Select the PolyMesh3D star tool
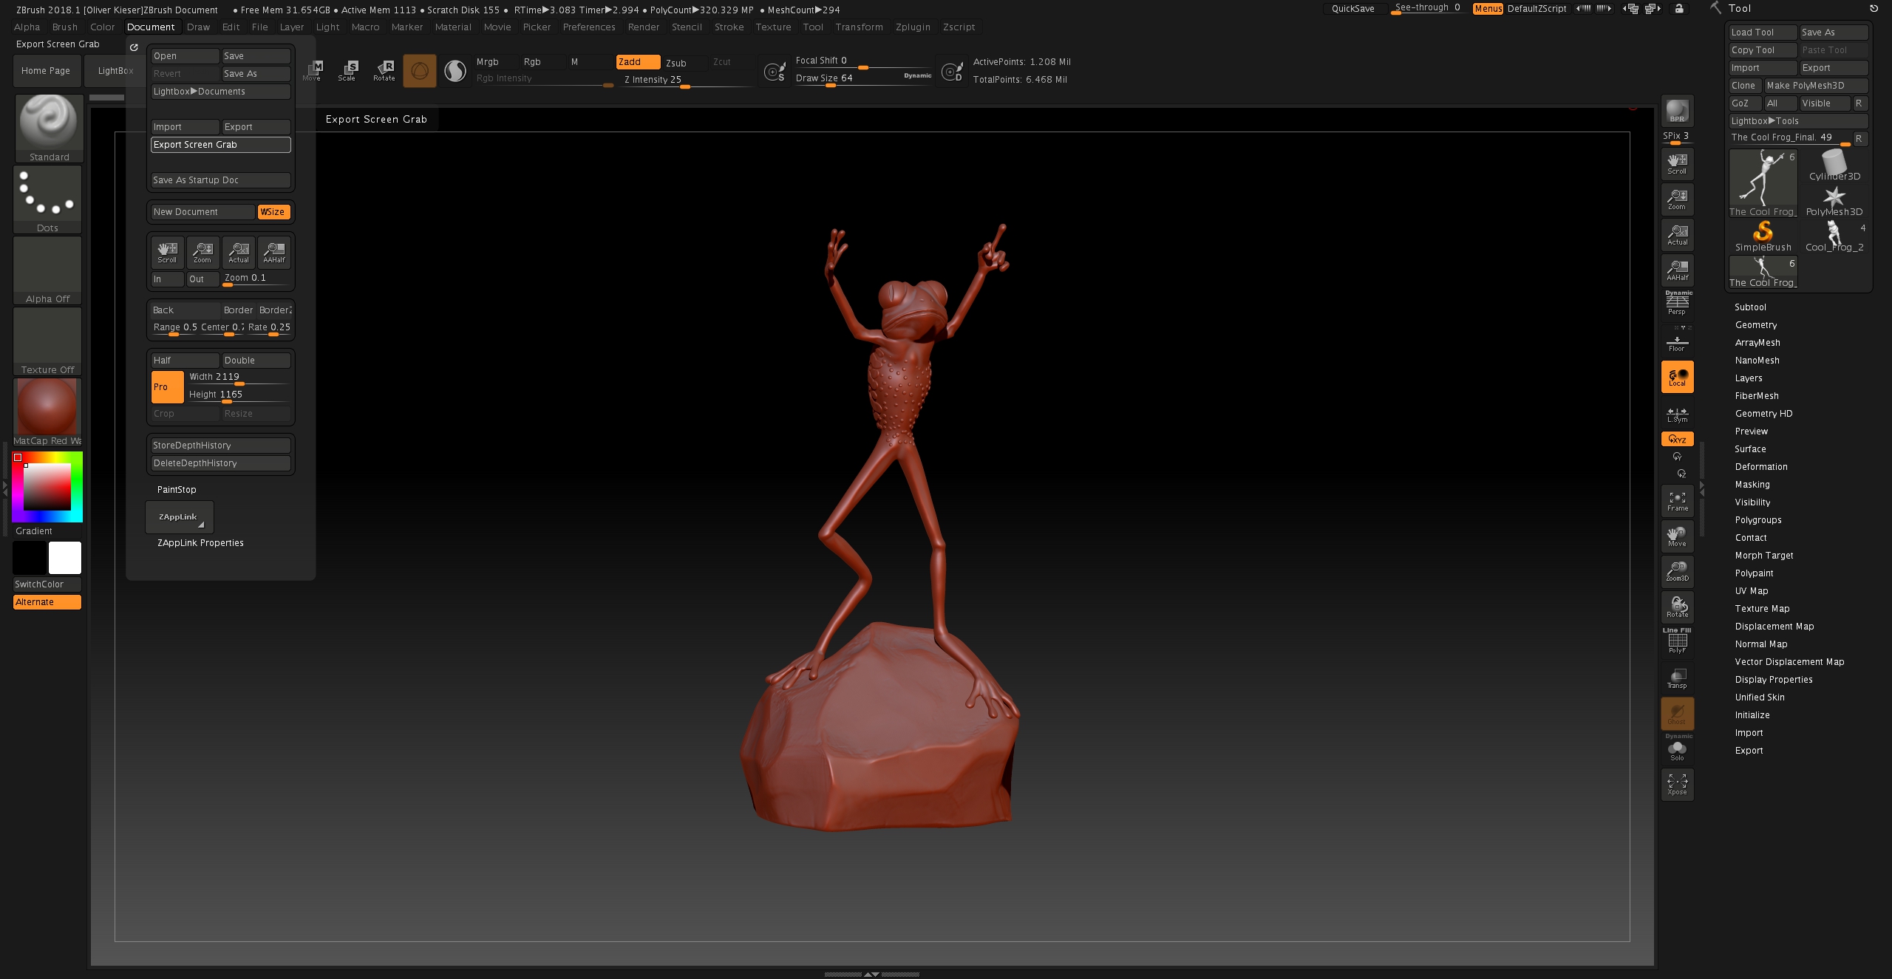Viewport: 1892px width, 979px height. pyautogui.click(x=1834, y=200)
